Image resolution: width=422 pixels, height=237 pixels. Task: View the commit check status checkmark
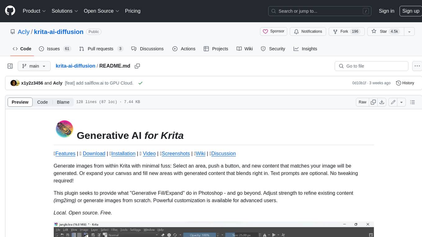pos(141,83)
